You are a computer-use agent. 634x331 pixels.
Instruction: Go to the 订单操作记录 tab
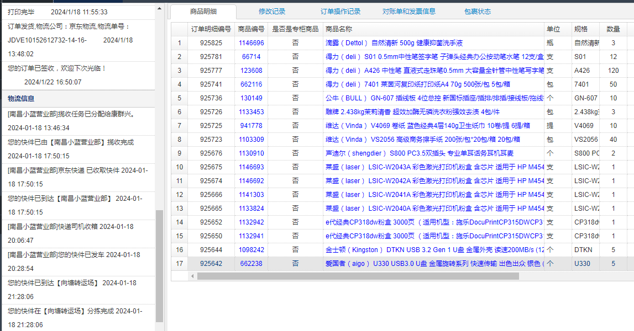[x=340, y=12]
